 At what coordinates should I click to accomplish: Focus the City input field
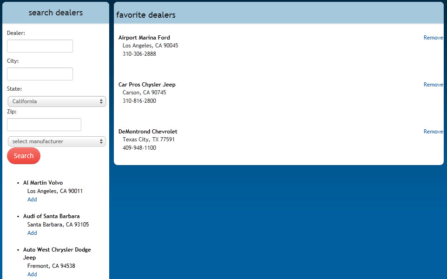tap(40, 74)
